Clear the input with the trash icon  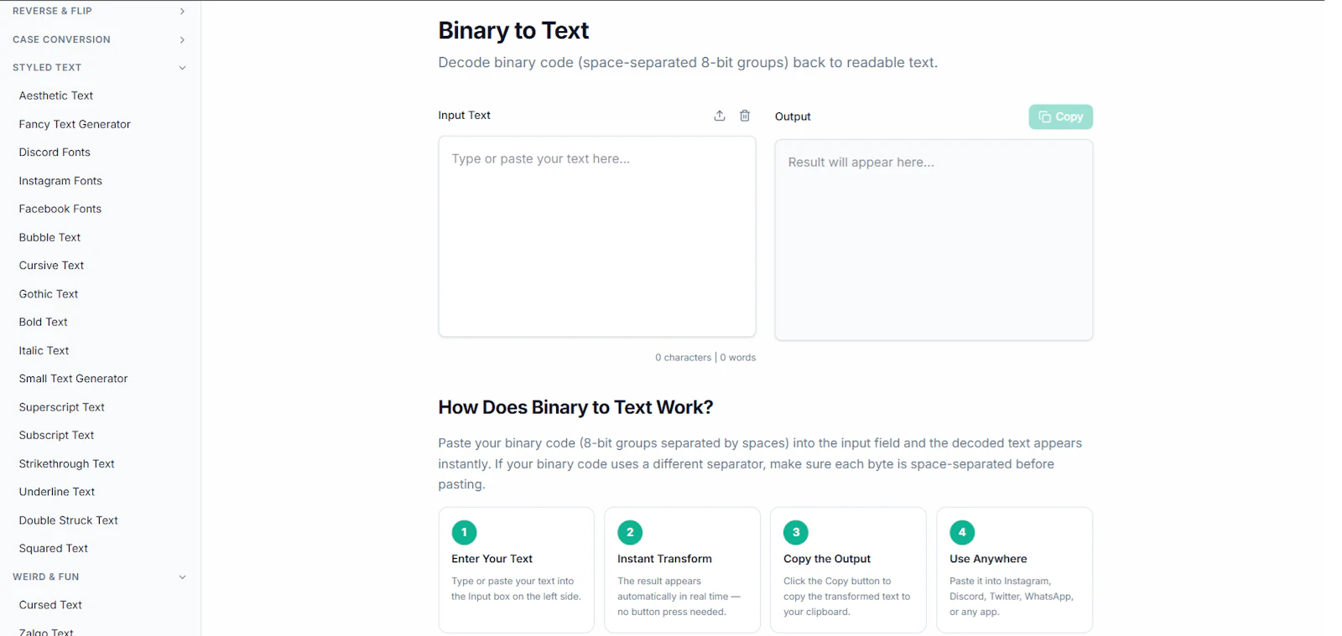click(745, 116)
